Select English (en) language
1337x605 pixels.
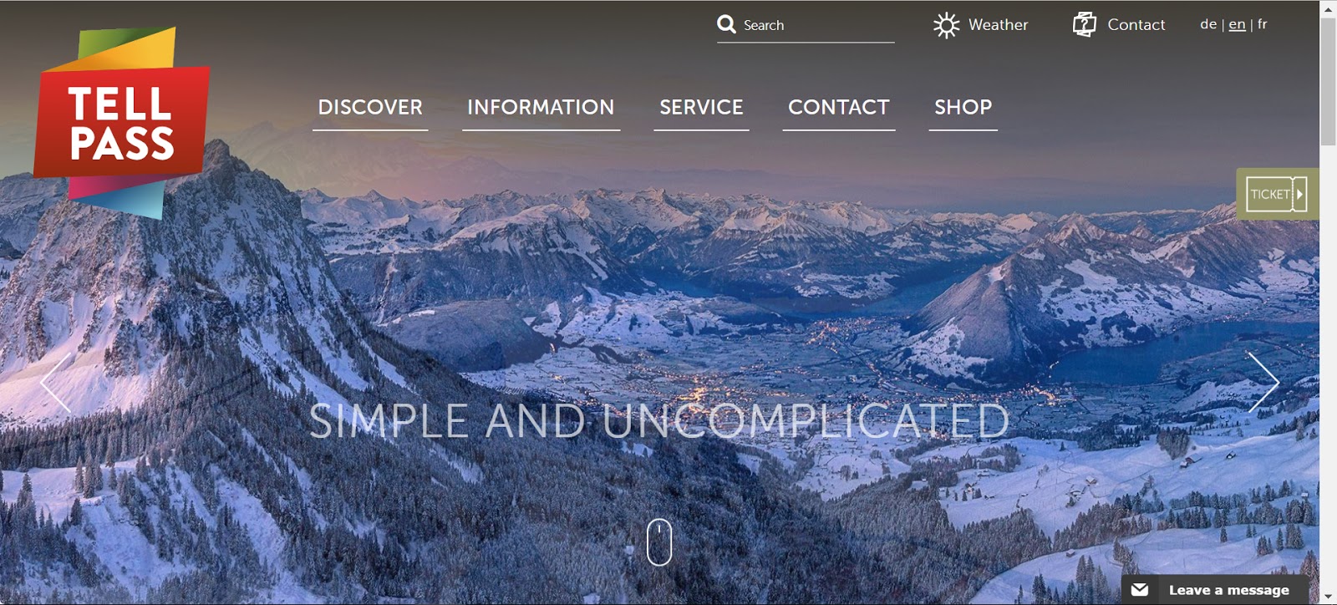click(x=1237, y=24)
